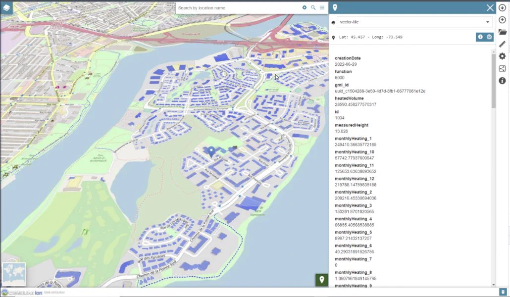Click the export download icon in sidebar

point(502,8)
